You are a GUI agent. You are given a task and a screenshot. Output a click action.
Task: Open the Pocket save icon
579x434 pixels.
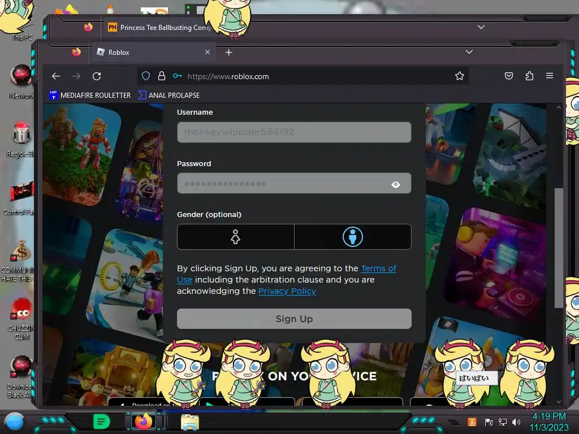coord(509,76)
